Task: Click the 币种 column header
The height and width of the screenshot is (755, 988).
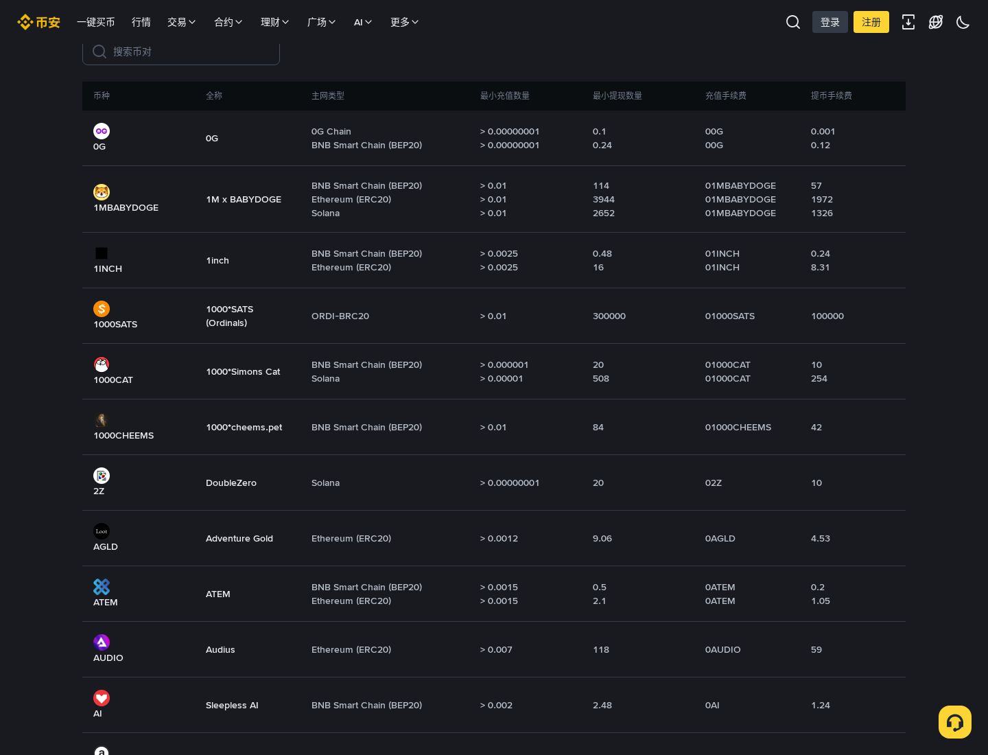Action: tap(102, 95)
